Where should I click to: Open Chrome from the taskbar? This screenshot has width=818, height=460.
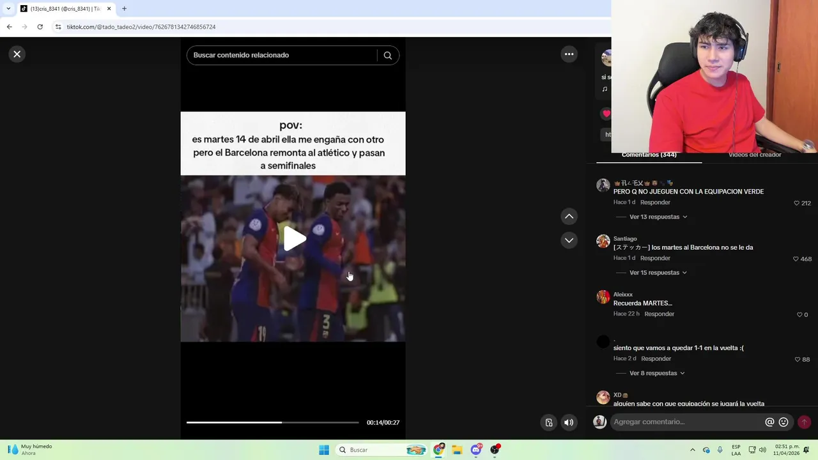[438, 450]
